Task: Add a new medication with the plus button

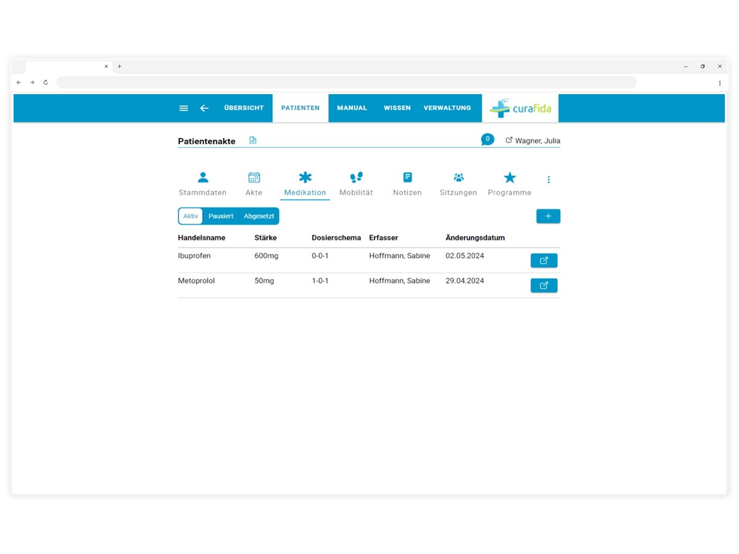Action: pos(548,216)
